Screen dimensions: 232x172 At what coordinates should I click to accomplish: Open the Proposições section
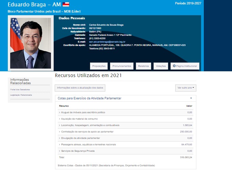pos(99,66)
